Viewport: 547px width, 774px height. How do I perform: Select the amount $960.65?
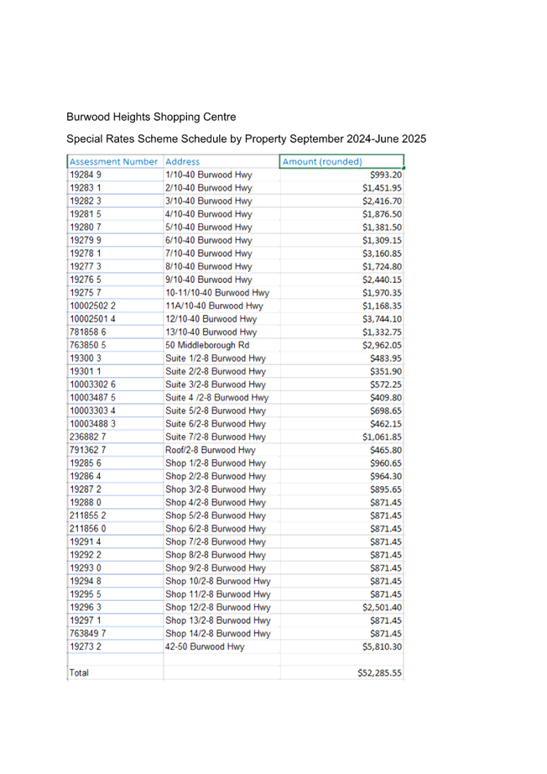[386, 463]
